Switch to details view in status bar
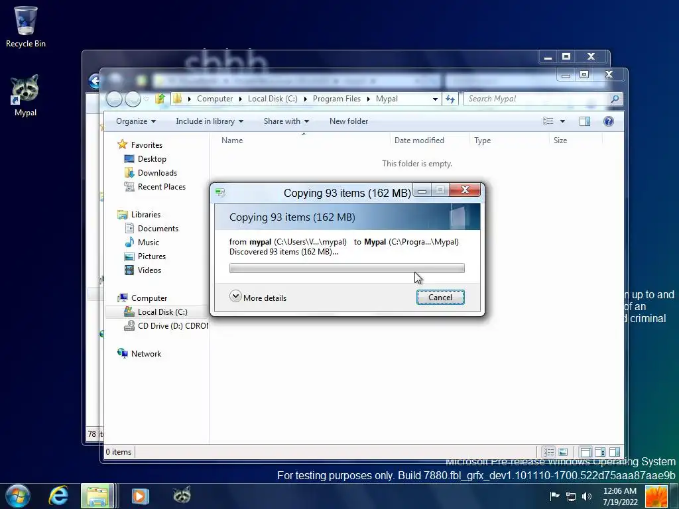Viewport: 679px width, 509px height. pos(548,452)
